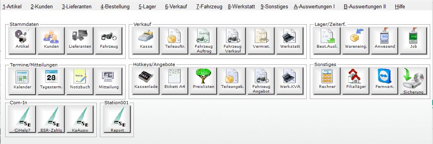Open the Werkstatt workshop icon under Verkauf
The image size is (433, 144).
click(290, 40)
